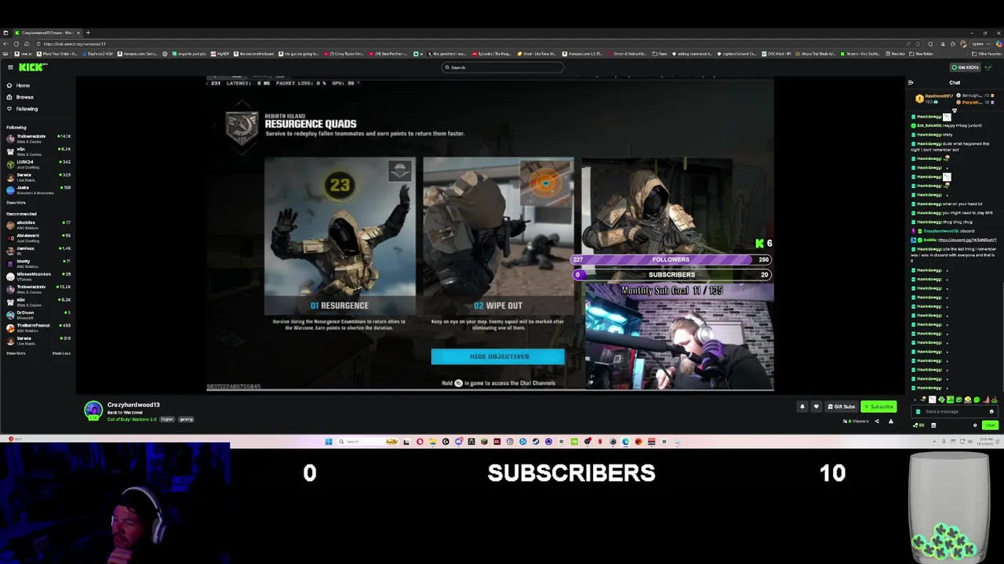This screenshot has height=564, width=1004.
Task: Open the browser extensions puzzle icon
Action: [930, 44]
